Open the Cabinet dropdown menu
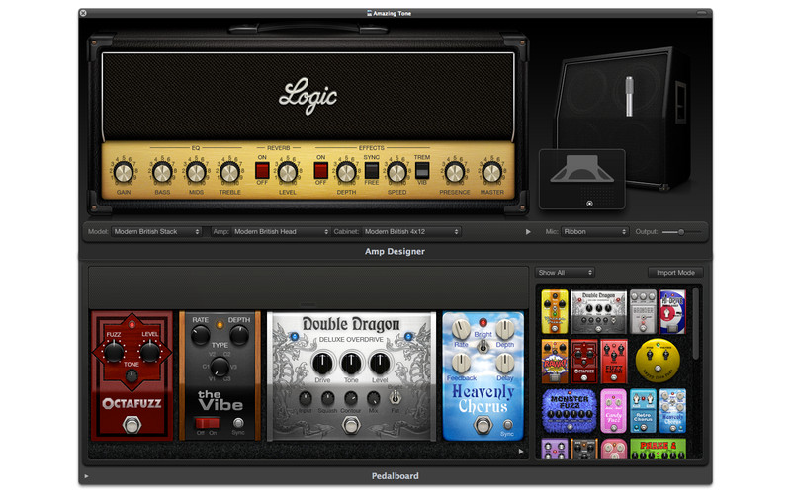This screenshot has width=791, height=494. click(x=410, y=232)
